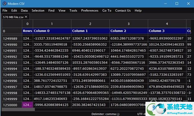
Task: Click cell -12184.389997737166
Action: [129, 44]
